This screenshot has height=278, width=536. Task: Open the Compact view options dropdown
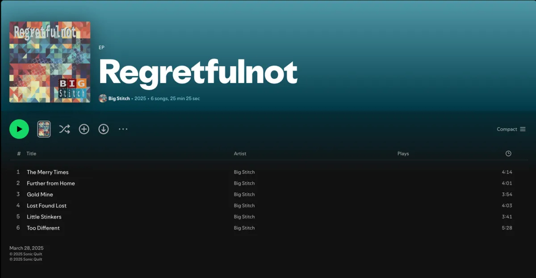pyautogui.click(x=511, y=129)
